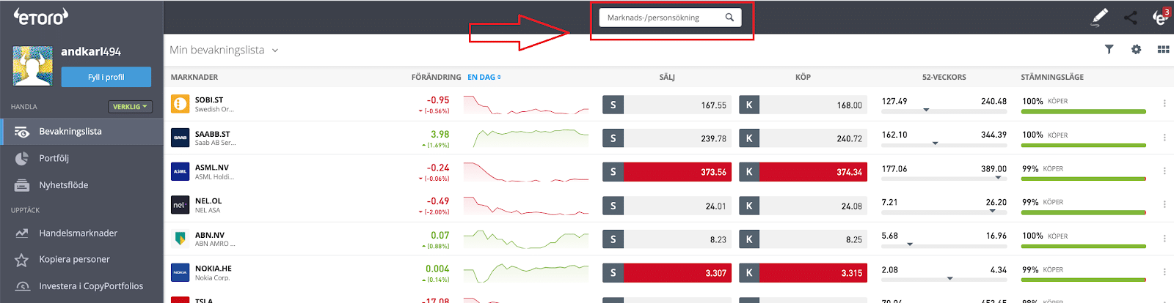Image resolution: width=1174 pixels, height=303 pixels.
Task: Buy SOBI.ST at 168.00
Action: [803, 105]
